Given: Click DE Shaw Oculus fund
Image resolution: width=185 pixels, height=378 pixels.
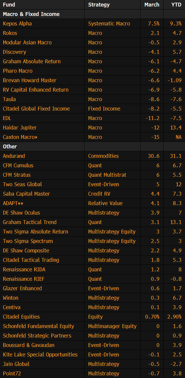Looking at the screenshot, I should click(x=21, y=213).
